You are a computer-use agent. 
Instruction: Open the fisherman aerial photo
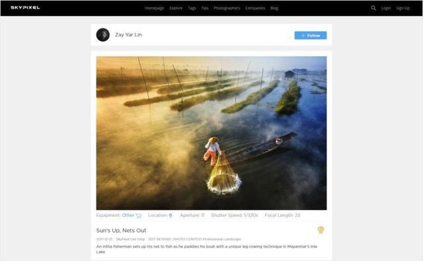[211, 133]
